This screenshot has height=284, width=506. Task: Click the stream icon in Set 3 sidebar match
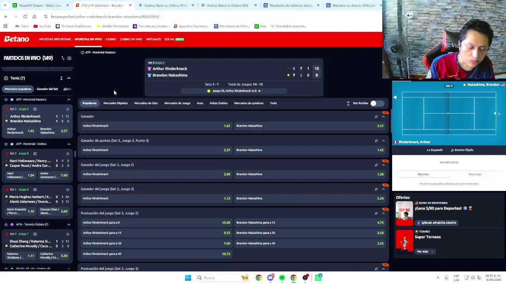(35, 109)
